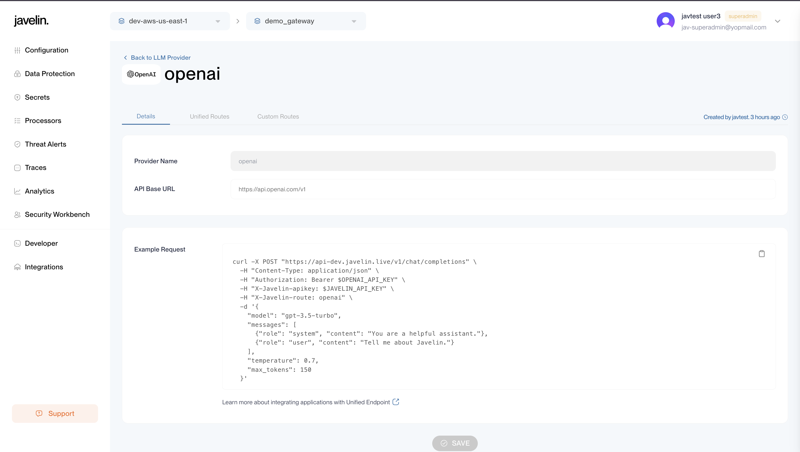This screenshot has height=452, width=800.
Task: Click the back chevron before LLM Provider
Action: coord(126,57)
